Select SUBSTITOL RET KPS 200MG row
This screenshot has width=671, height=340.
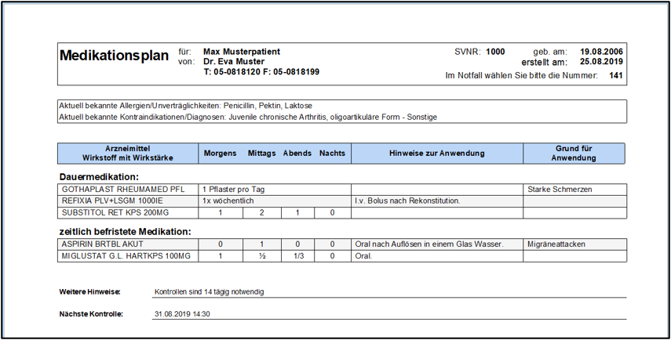(x=342, y=213)
